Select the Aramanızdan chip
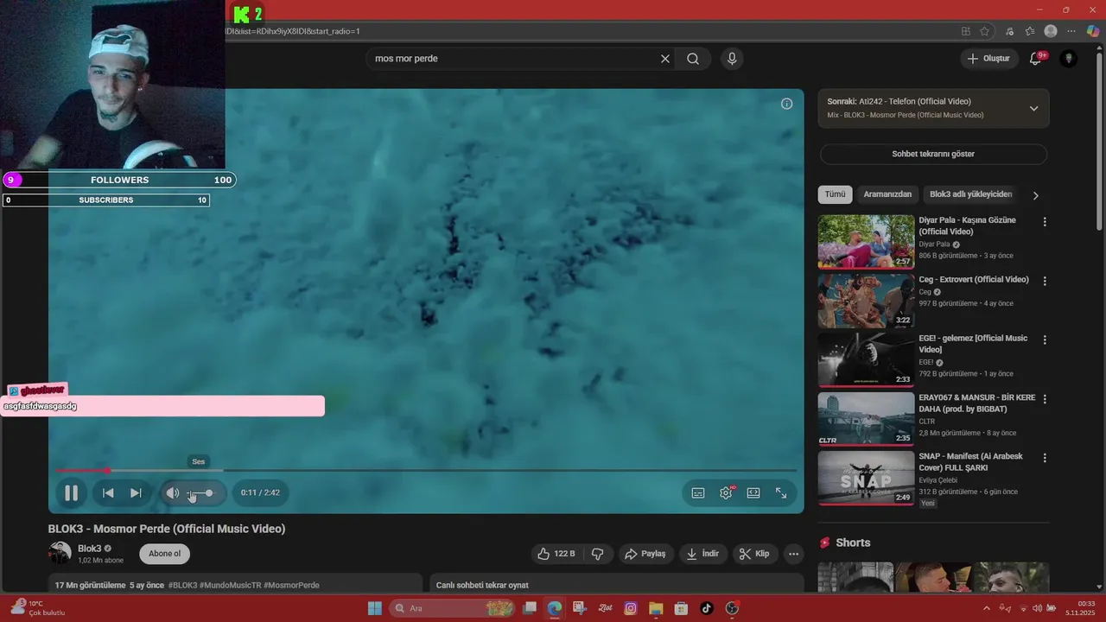 tap(887, 194)
